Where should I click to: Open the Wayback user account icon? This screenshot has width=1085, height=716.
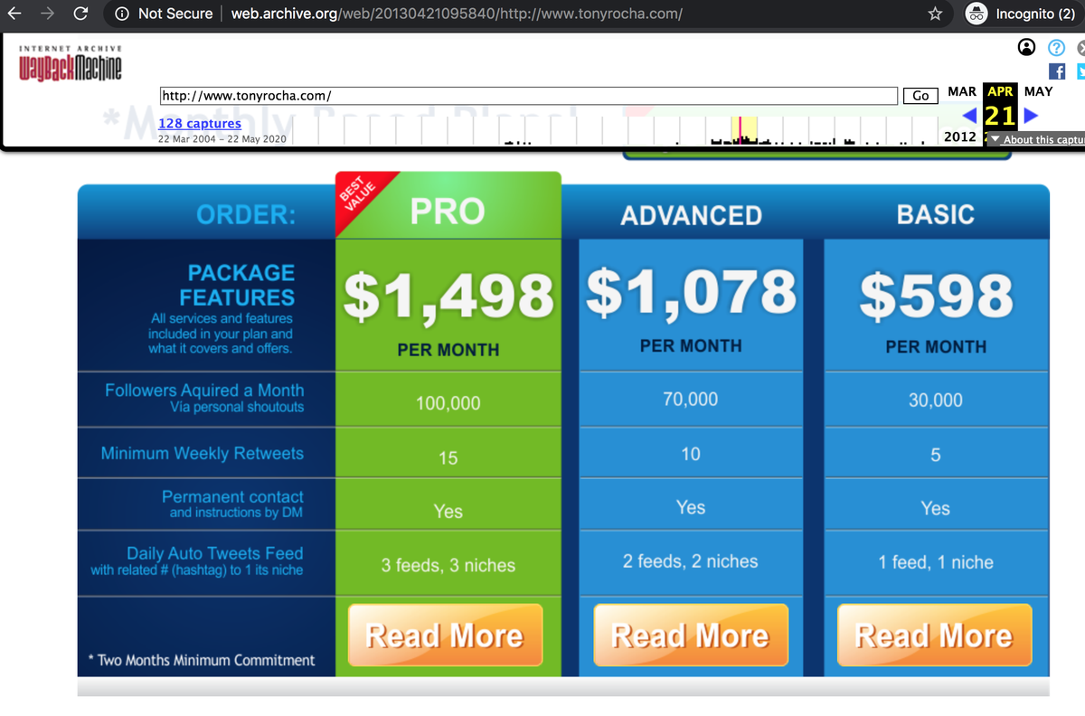click(1027, 47)
